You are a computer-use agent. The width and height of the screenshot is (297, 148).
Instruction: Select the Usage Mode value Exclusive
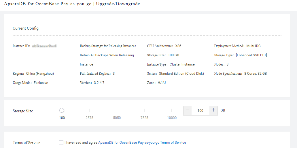pyautogui.click(x=41, y=83)
